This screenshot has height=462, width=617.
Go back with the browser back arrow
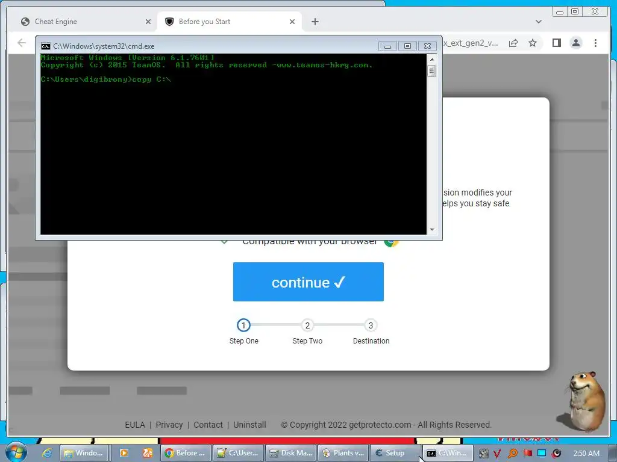point(22,43)
